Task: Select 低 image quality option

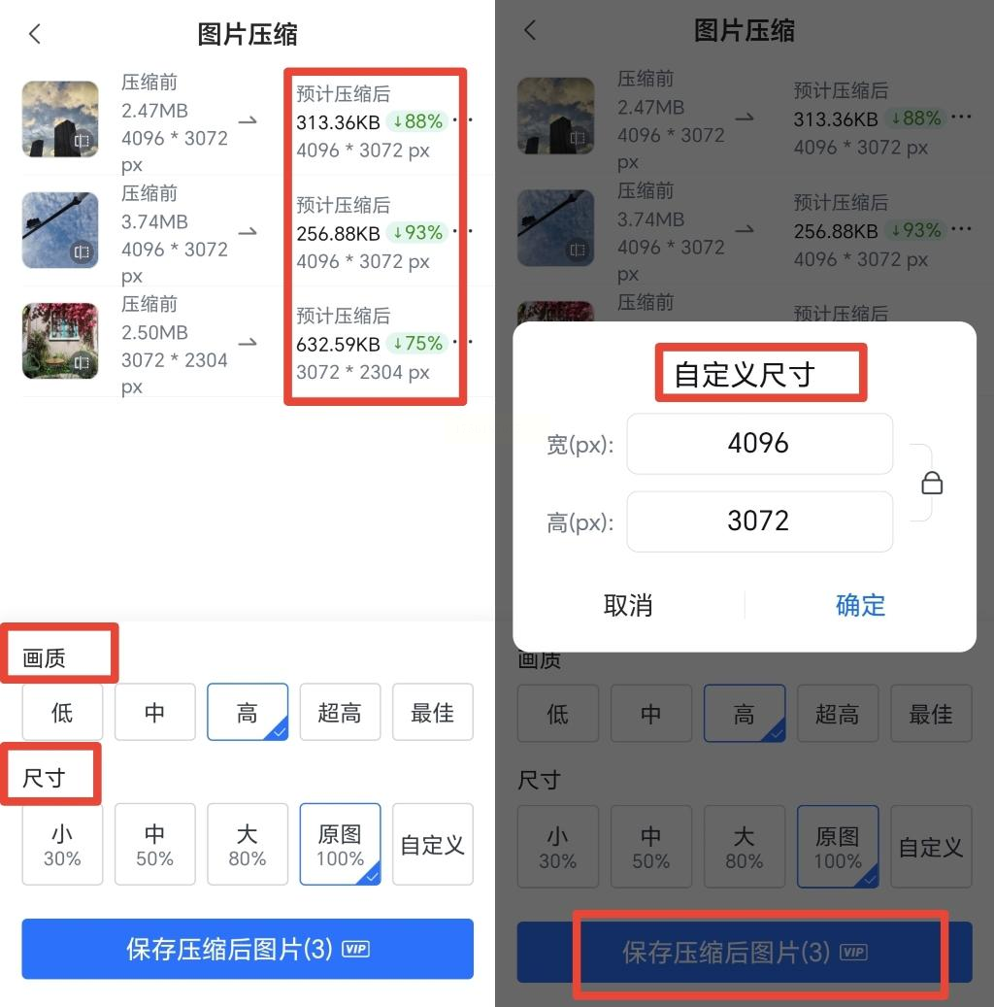Action: [x=62, y=712]
